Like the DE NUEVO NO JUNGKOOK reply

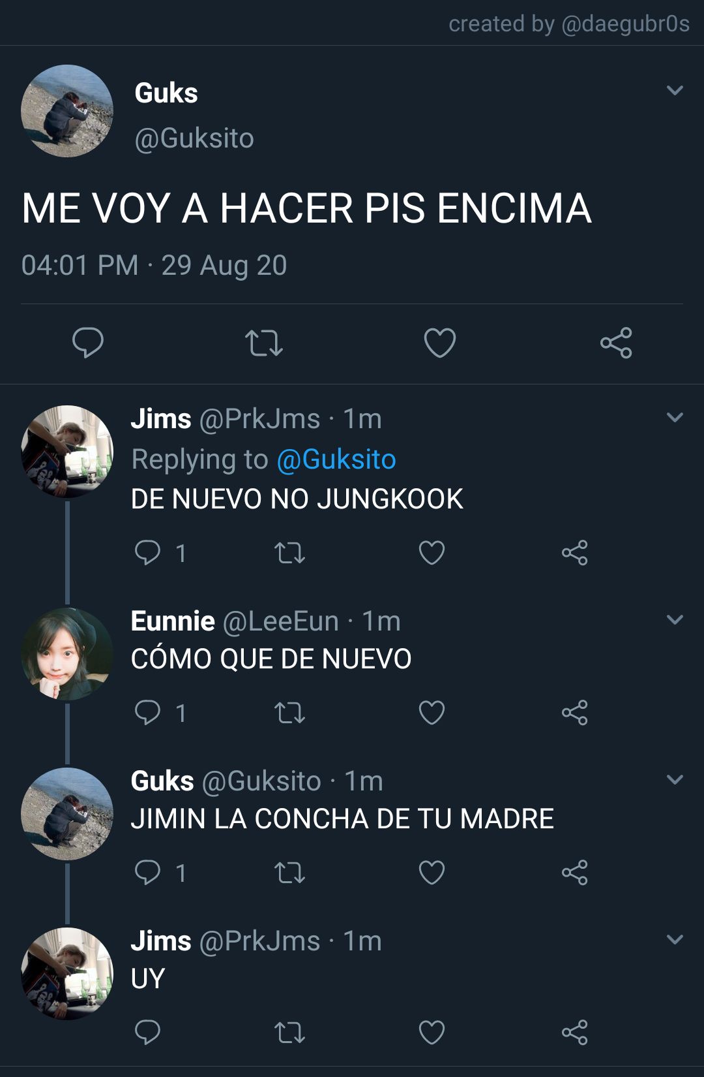432,553
